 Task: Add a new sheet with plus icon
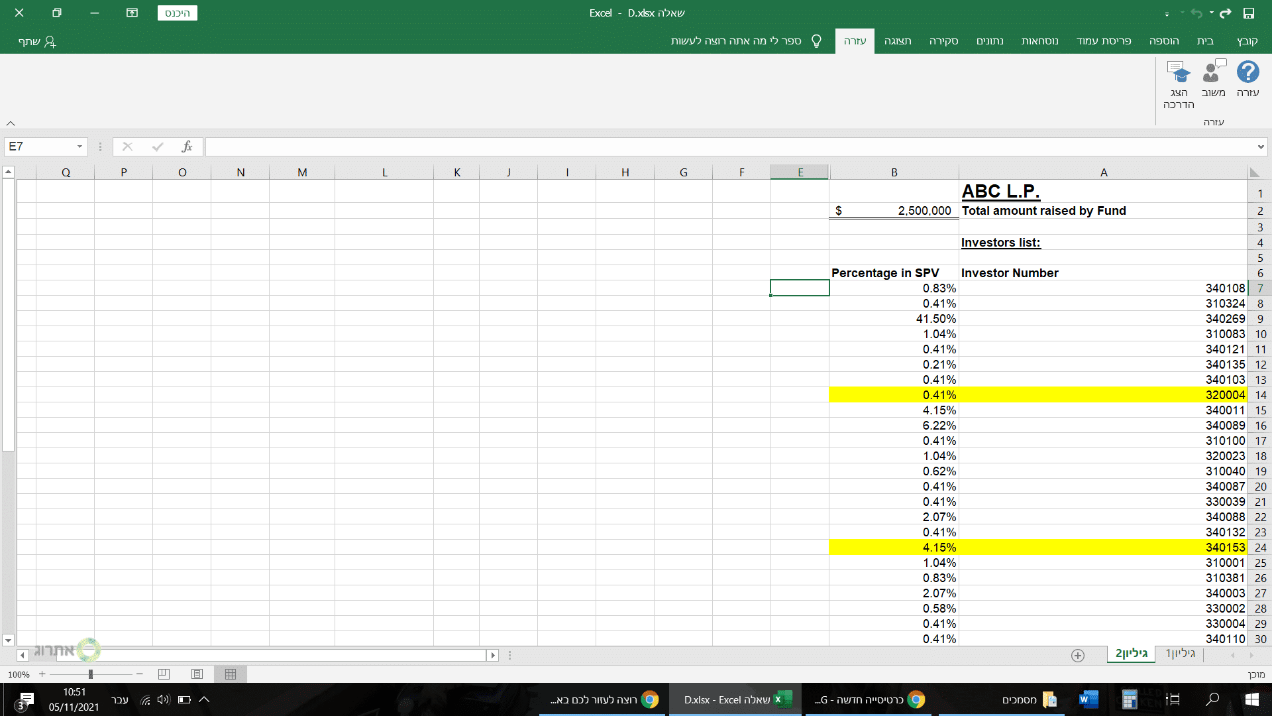coord(1078,655)
